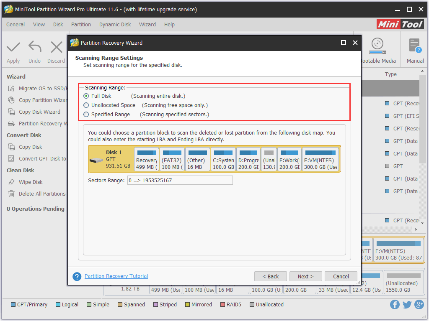Open the Help menu
Viewport: 429px width, 321px height.
169,25
